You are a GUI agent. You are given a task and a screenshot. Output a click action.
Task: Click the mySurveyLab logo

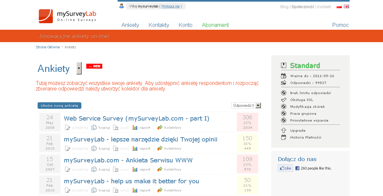tap(67, 16)
